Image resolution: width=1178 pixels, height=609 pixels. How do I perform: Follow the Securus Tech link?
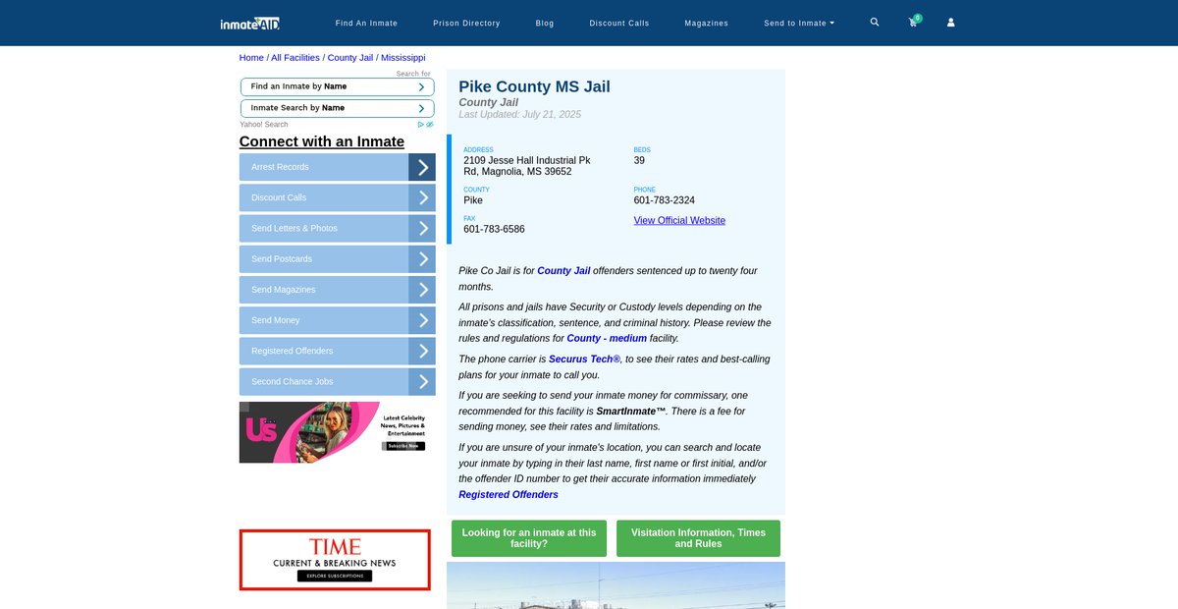click(x=584, y=360)
